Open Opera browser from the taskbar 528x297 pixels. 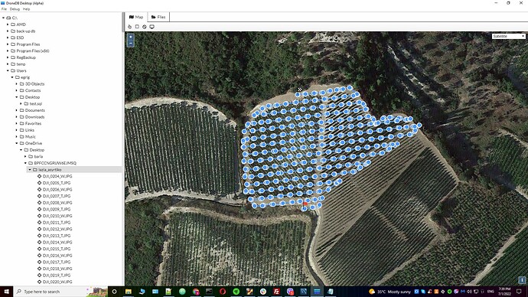click(223, 292)
